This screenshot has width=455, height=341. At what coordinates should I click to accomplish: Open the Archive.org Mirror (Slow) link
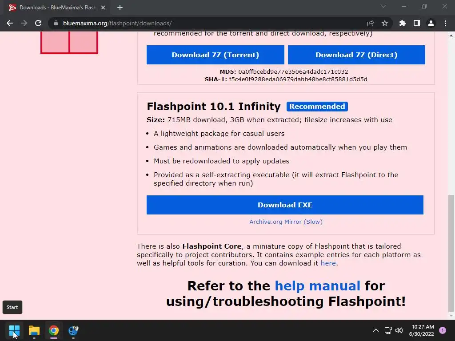point(286,222)
